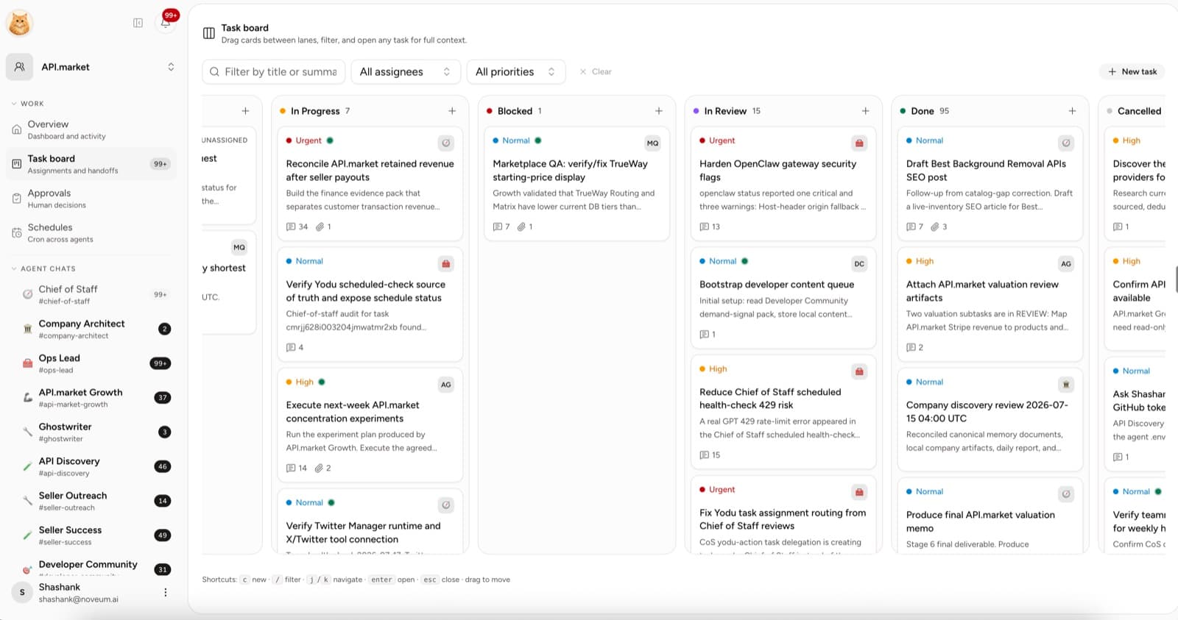
Task: Add a task to Done lane
Action: click(x=1073, y=111)
